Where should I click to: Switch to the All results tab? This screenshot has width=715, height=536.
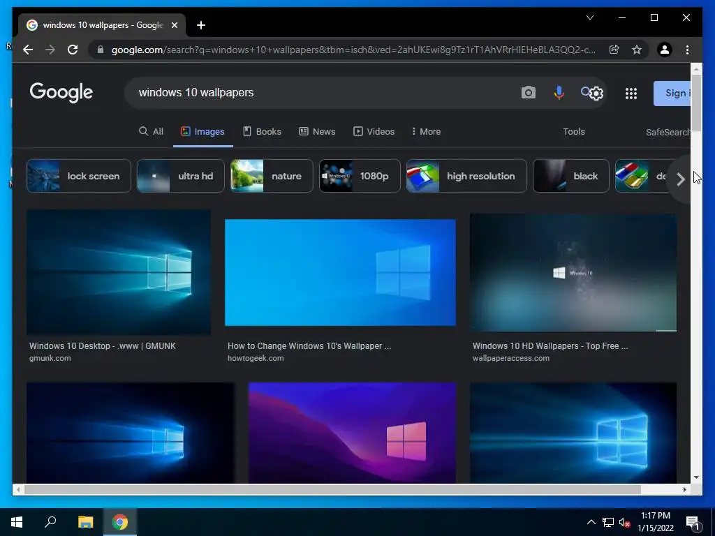[x=151, y=132]
